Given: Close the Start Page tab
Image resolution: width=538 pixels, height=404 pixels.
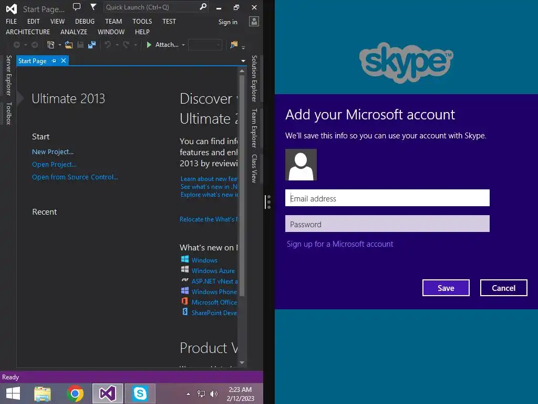Looking at the screenshot, I should tap(64, 61).
